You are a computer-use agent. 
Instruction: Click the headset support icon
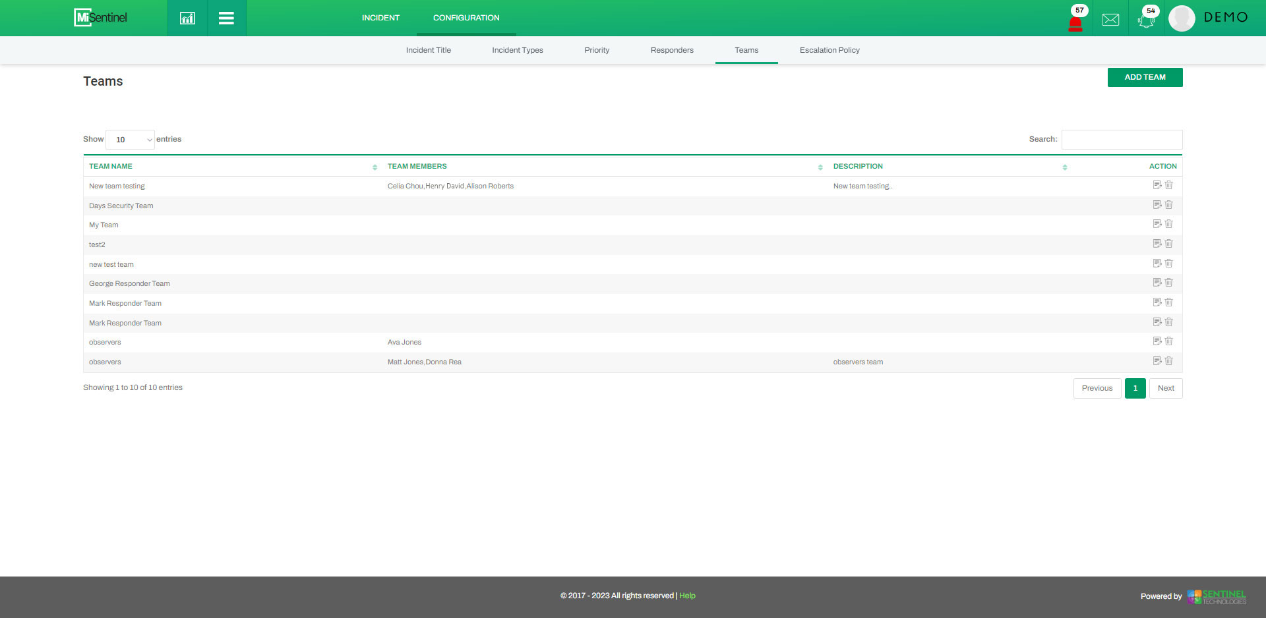1146,20
